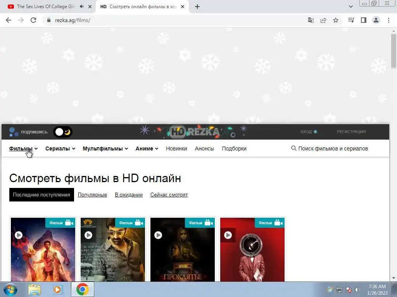Open the РЕГИСТРАЦИЯ link

point(351,131)
